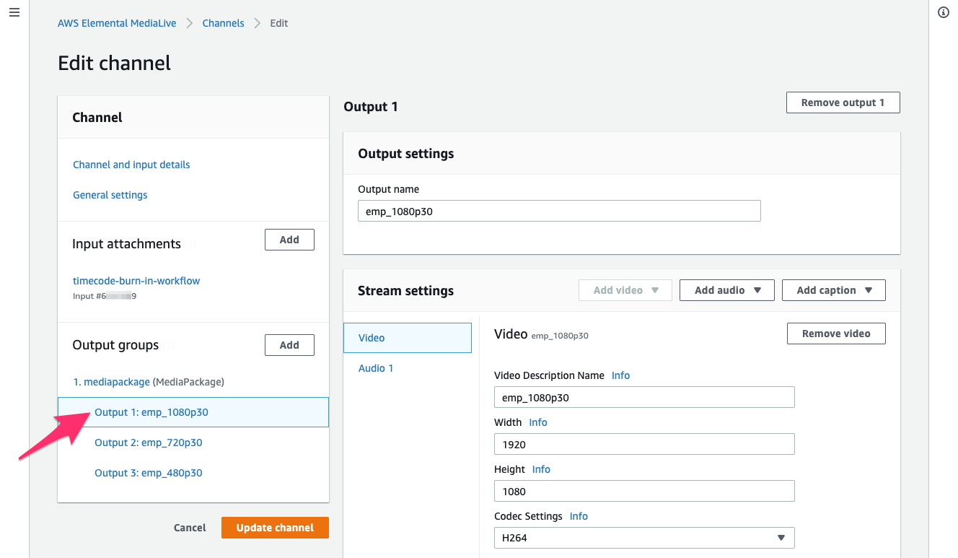Edit the Height field

[644, 491]
